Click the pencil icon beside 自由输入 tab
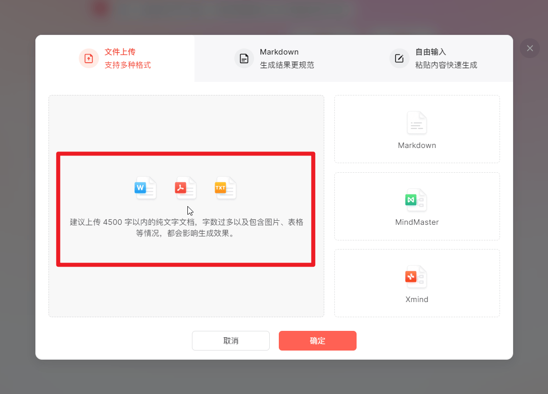The image size is (548, 394). [x=399, y=58]
